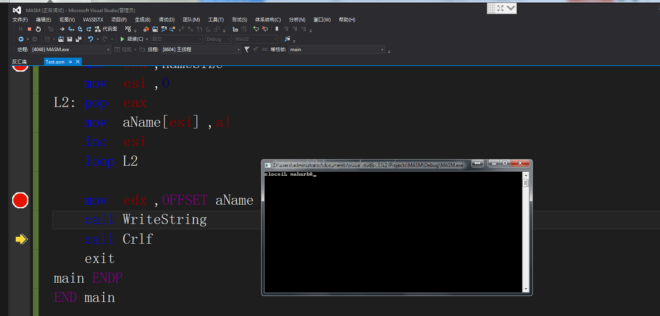Open the 视图(V) menu
Viewport: 660px width, 316px height.
[x=67, y=20]
